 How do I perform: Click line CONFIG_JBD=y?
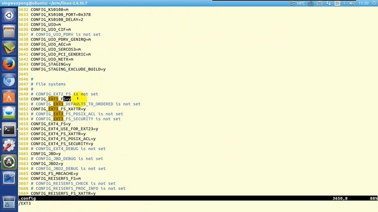pyautogui.click(x=45, y=154)
